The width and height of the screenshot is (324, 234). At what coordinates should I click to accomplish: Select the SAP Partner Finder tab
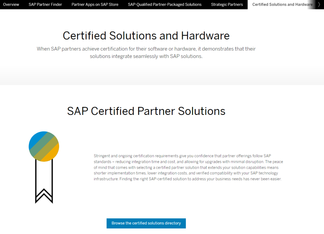45,4
